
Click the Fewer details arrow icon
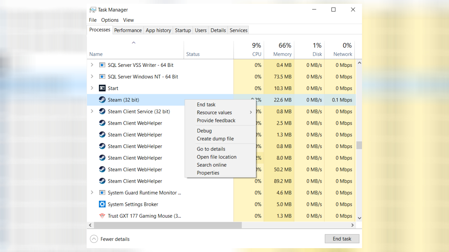click(x=94, y=239)
